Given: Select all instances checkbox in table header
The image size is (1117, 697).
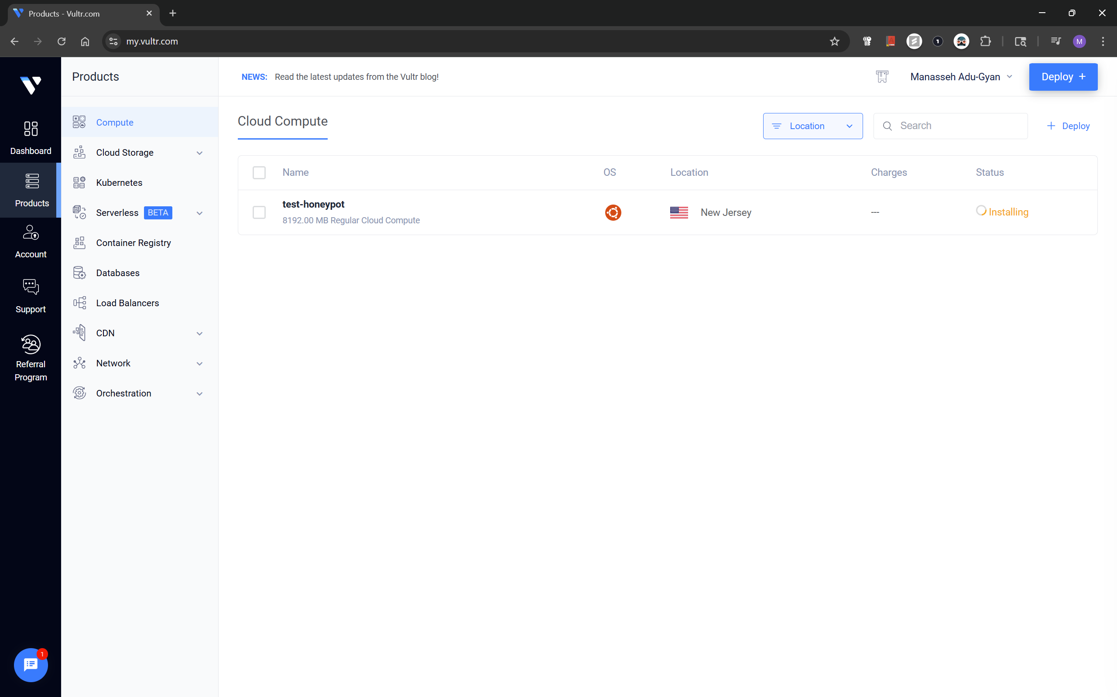Looking at the screenshot, I should (x=259, y=172).
